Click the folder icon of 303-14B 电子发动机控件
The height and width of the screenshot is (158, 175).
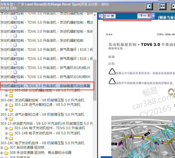pos(11,133)
